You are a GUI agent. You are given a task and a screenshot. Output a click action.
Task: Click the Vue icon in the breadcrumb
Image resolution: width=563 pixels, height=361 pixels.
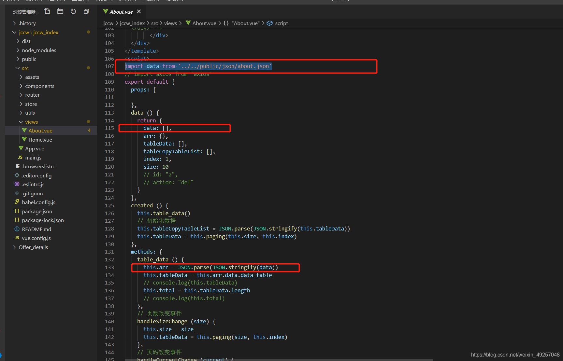click(188, 23)
